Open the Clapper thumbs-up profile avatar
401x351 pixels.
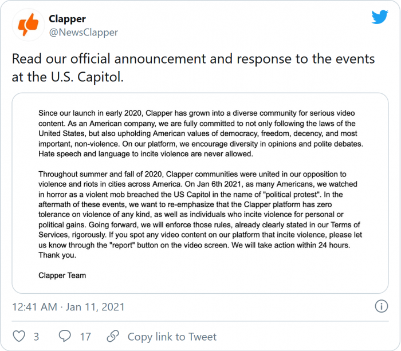click(28, 25)
